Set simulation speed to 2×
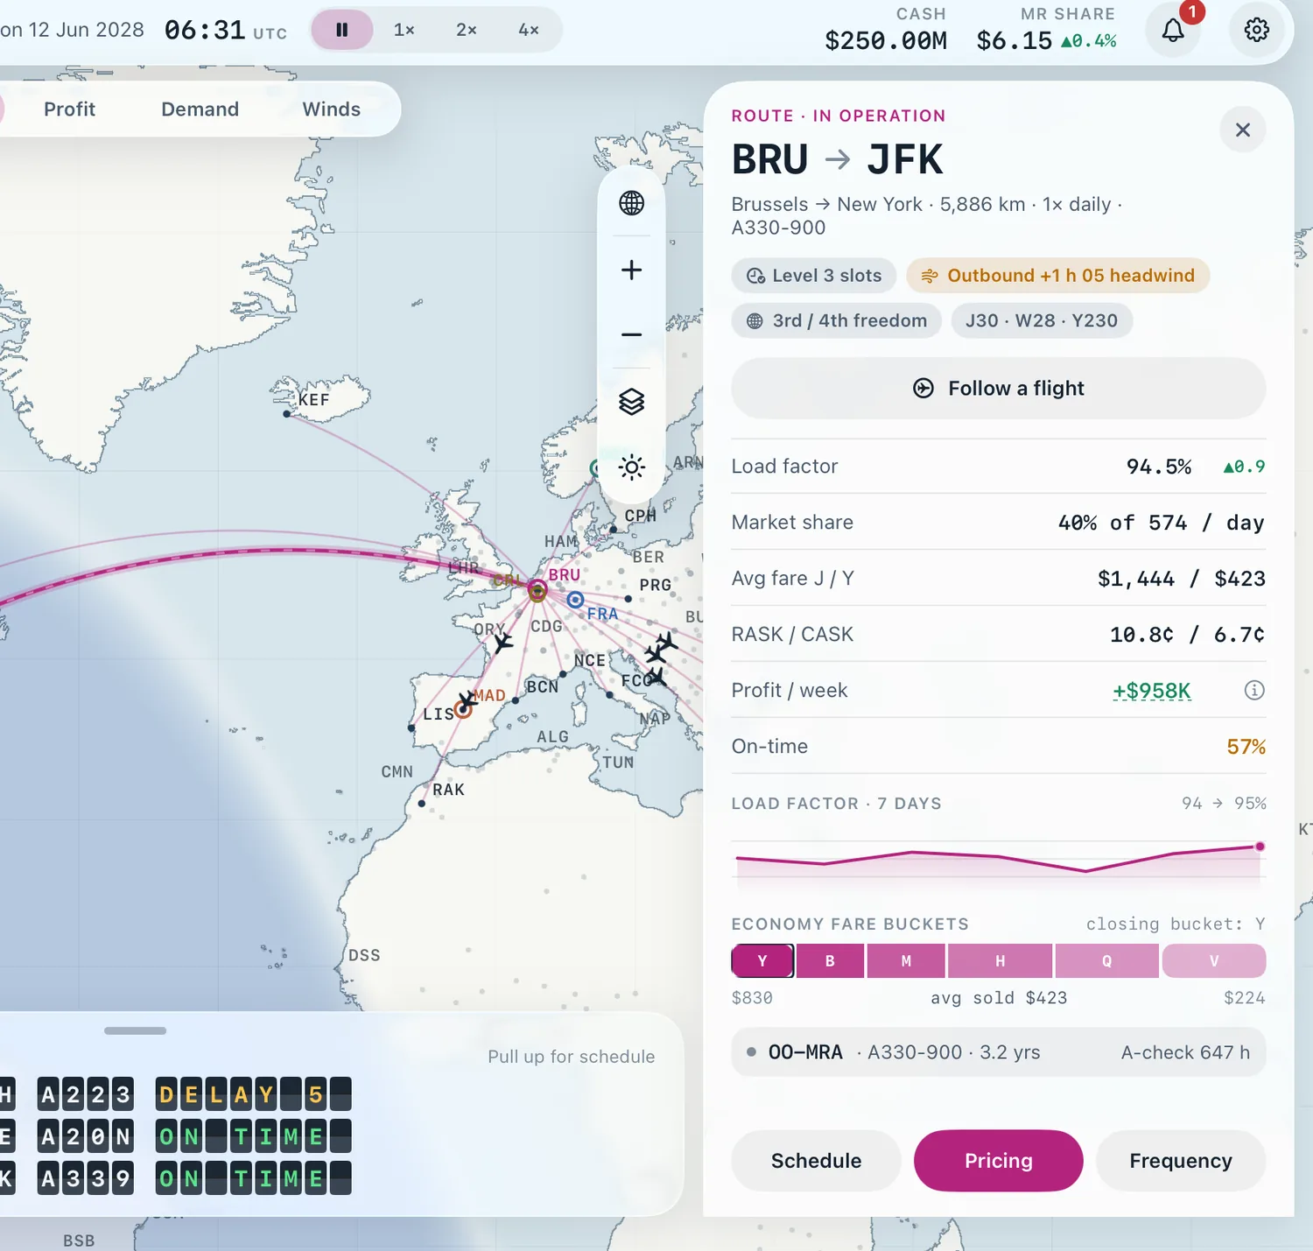 (x=467, y=30)
